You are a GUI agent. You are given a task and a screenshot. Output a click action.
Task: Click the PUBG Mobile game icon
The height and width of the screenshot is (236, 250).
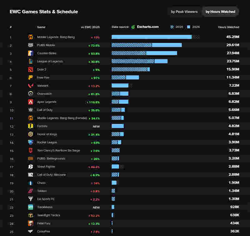31,45
